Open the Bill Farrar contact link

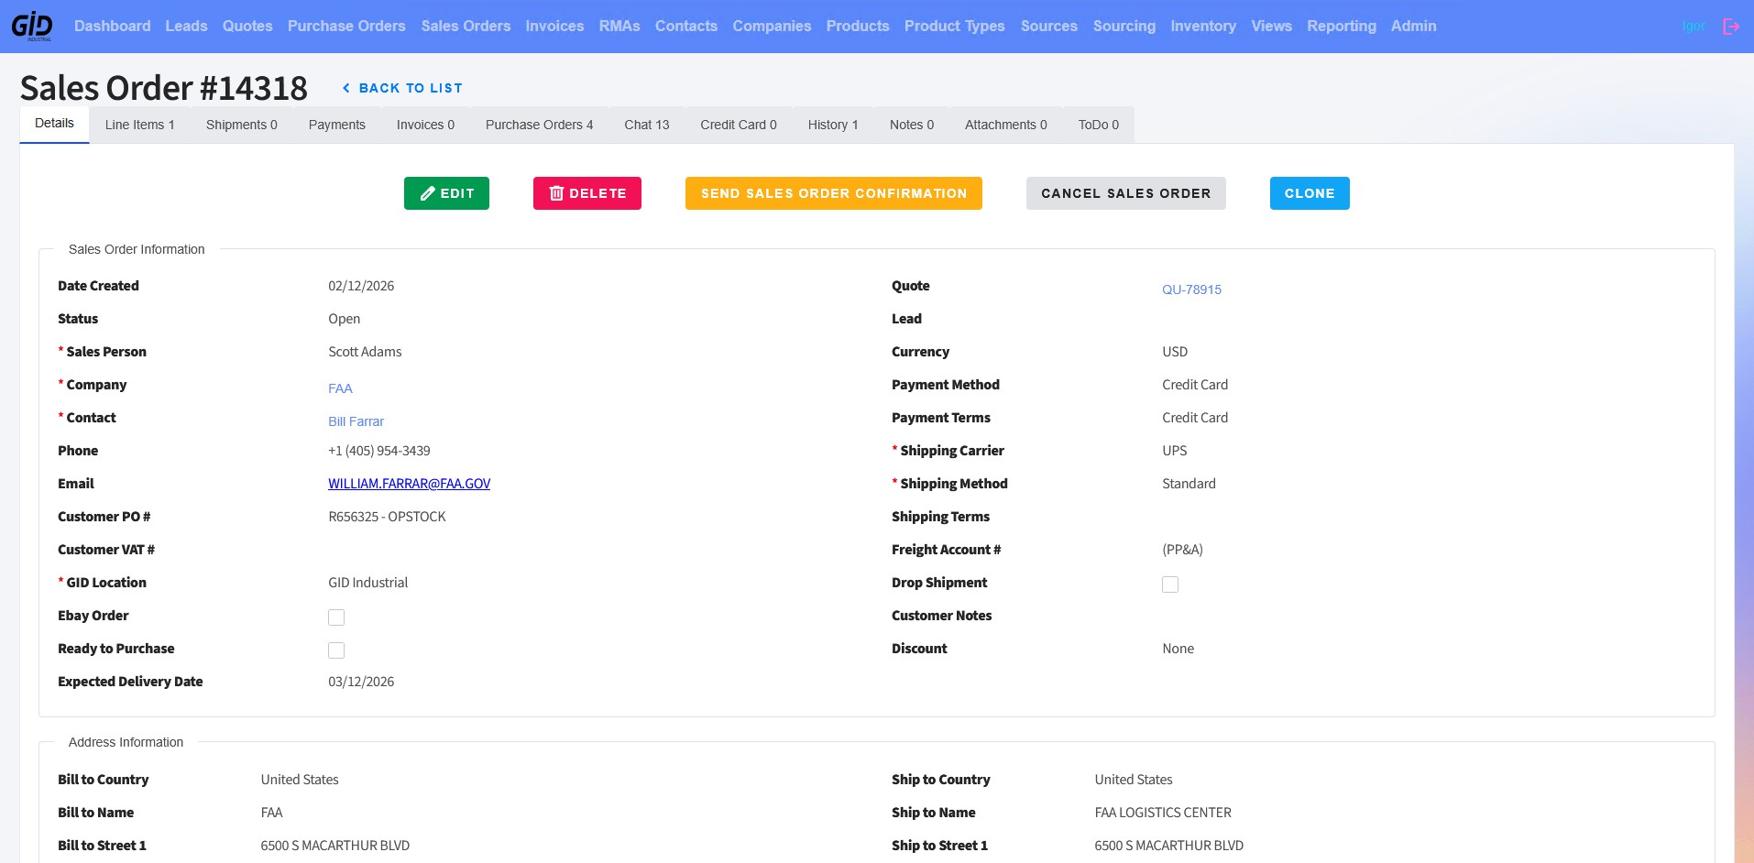(356, 421)
